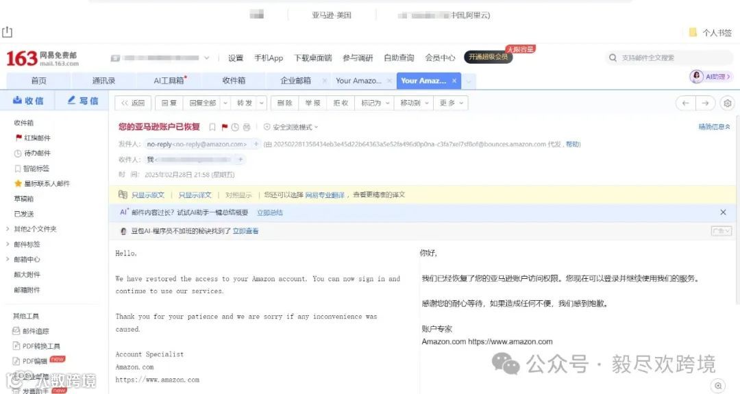Open the 更多 dropdown

click(x=451, y=103)
